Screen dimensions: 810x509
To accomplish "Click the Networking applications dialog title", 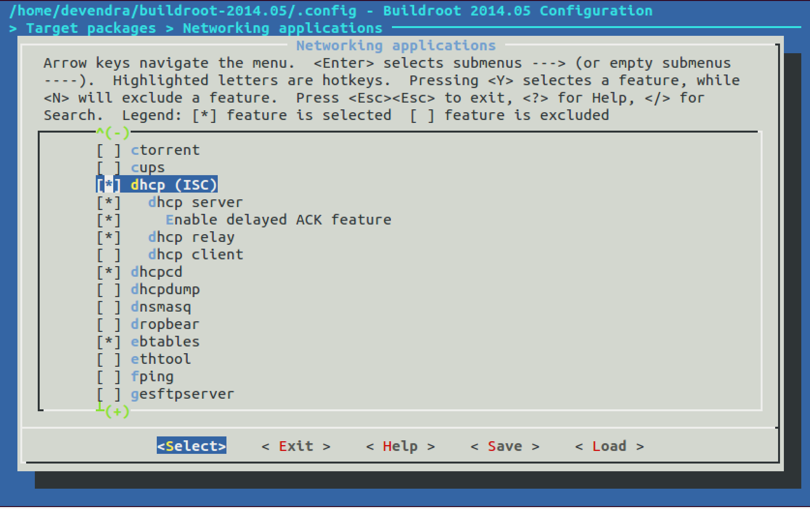I will point(396,45).
